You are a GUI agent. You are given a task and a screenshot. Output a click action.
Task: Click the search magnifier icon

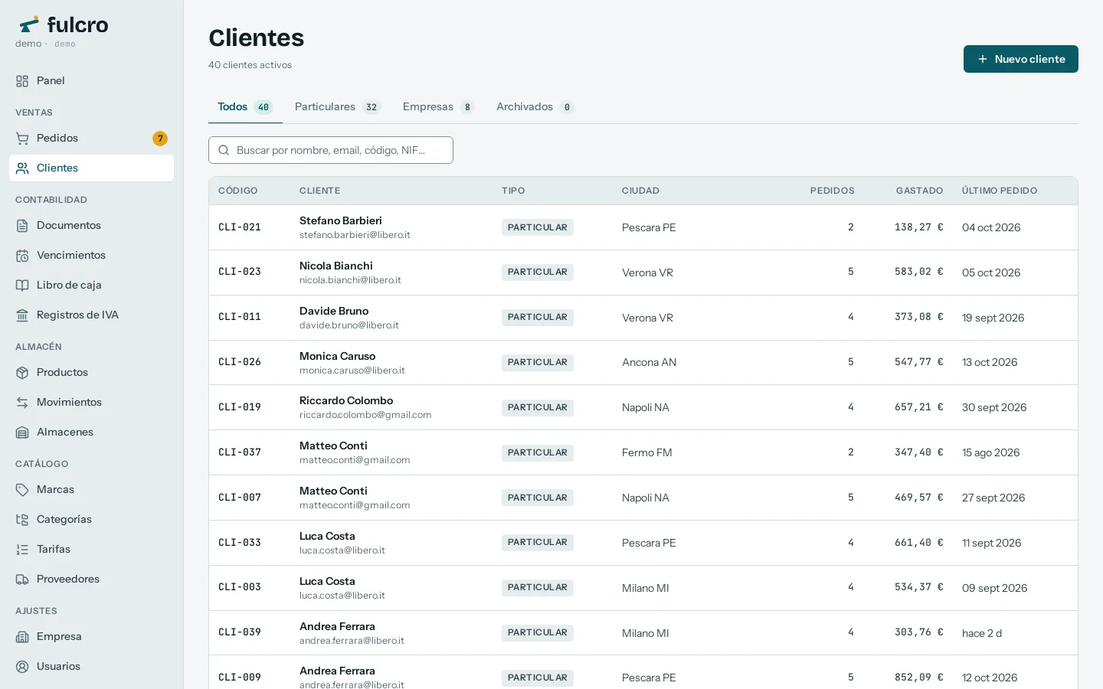pyautogui.click(x=224, y=150)
